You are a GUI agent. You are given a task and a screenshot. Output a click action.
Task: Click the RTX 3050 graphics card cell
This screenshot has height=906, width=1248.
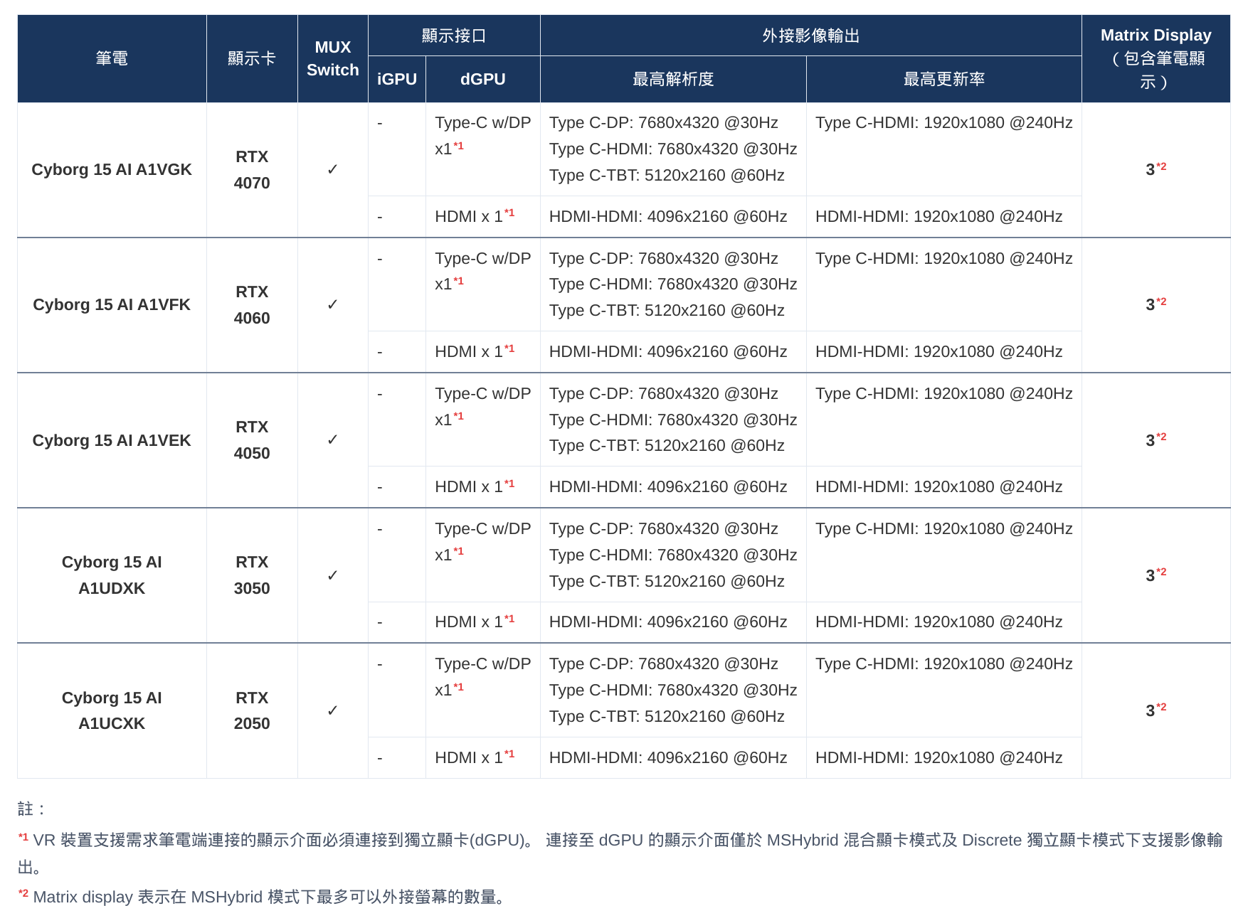coord(252,575)
